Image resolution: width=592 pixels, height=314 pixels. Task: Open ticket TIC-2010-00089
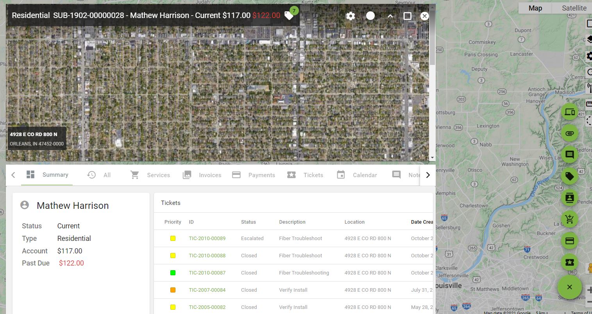(x=207, y=238)
